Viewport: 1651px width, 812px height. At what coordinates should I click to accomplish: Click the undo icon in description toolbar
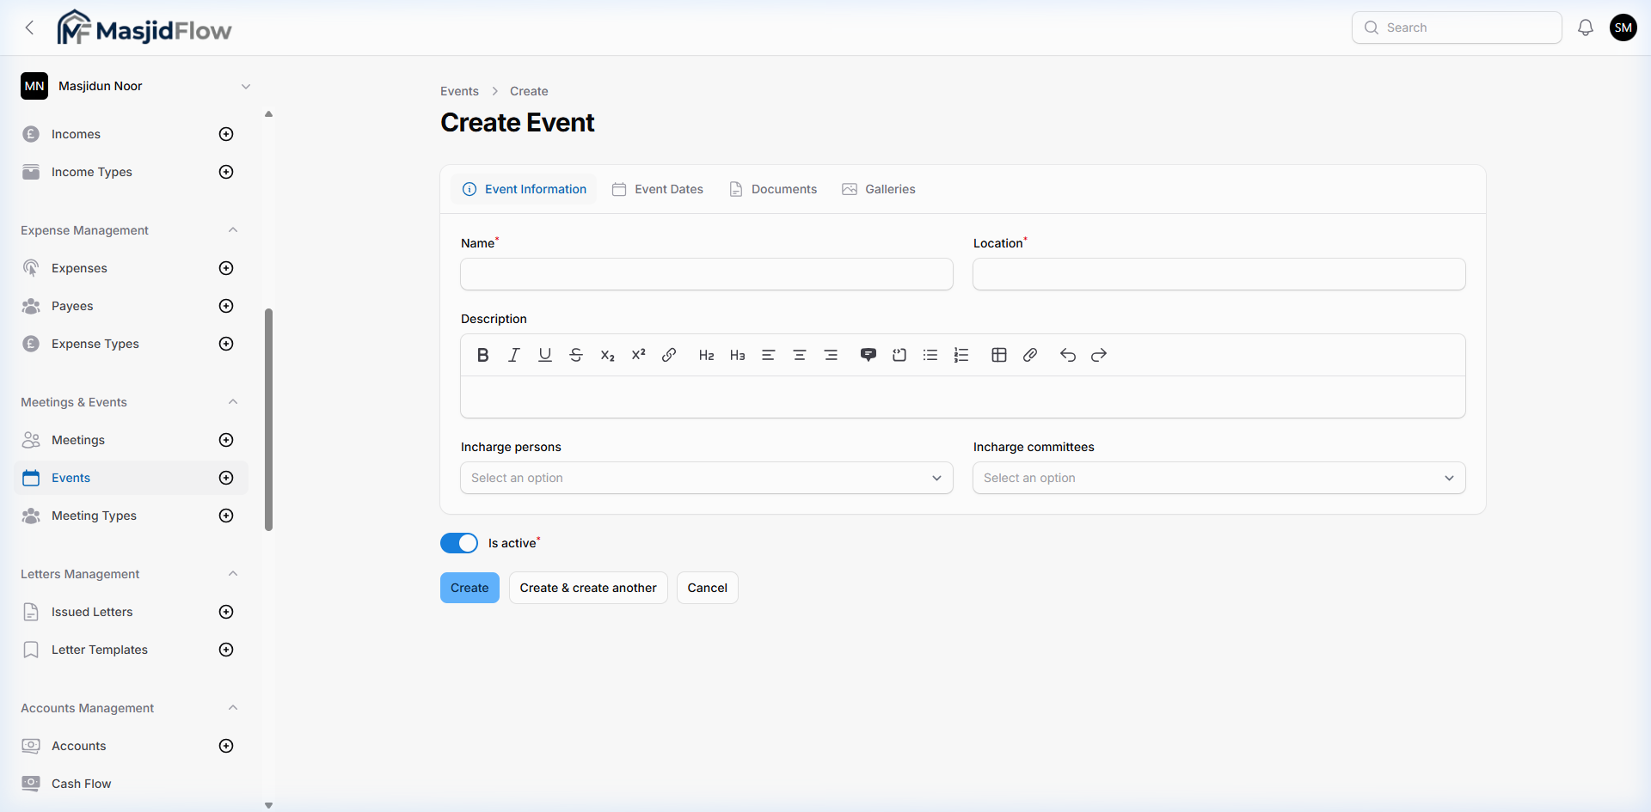click(x=1067, y=354)
